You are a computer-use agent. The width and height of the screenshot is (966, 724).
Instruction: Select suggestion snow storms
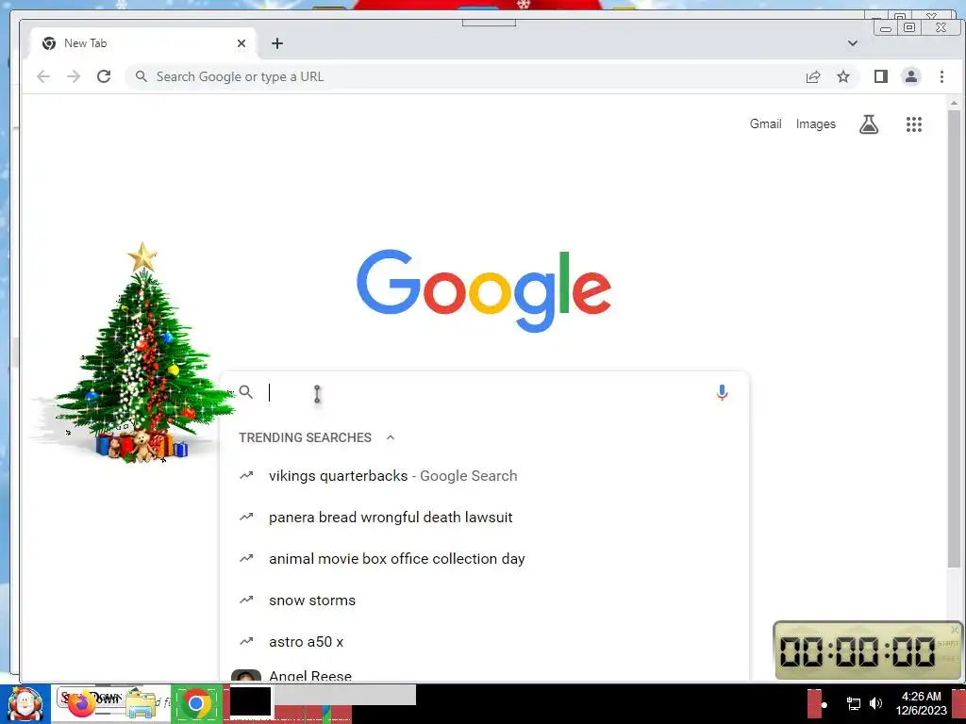(484, 601)
